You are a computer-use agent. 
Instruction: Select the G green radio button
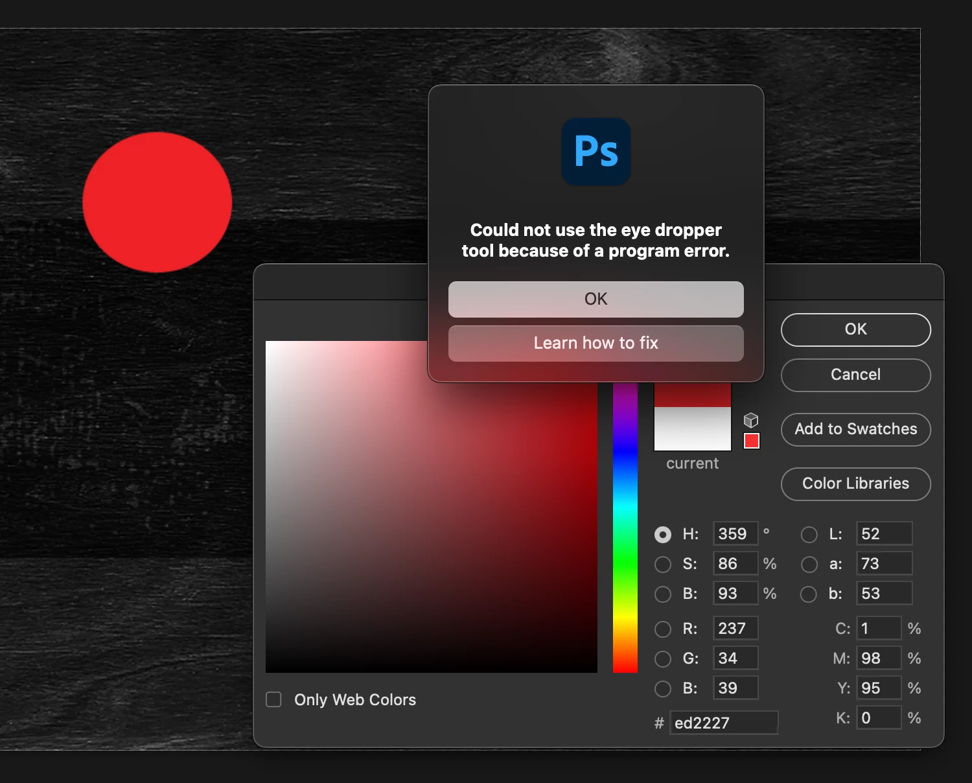coord(663,659)
